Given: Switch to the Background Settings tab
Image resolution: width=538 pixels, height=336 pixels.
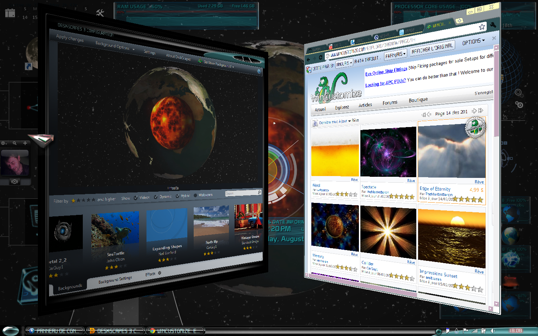Looking at the screenshot, I should (115, 280).
